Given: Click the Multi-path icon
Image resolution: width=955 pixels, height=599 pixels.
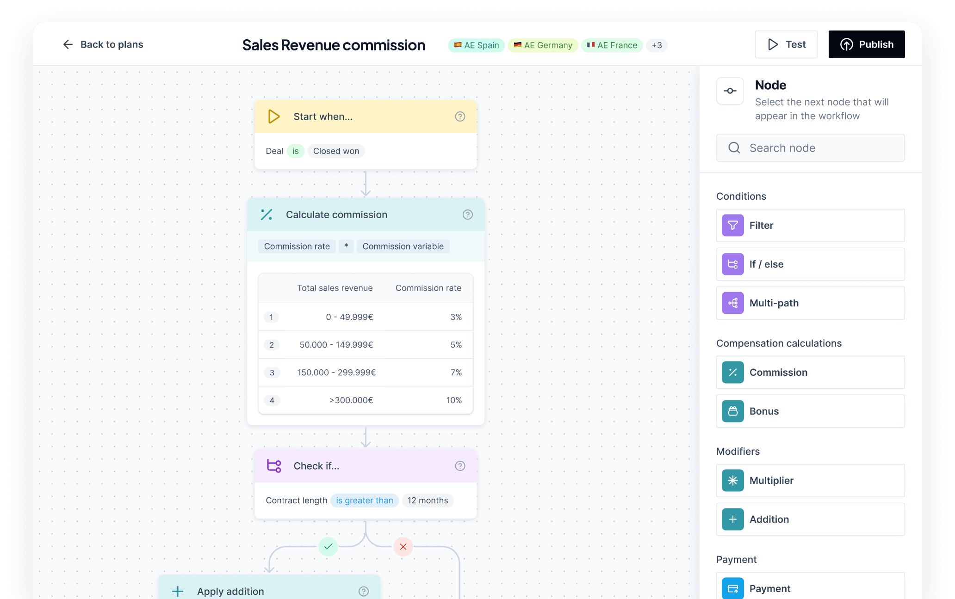Looking at the screenshot, I should click(x=733, y=303).
